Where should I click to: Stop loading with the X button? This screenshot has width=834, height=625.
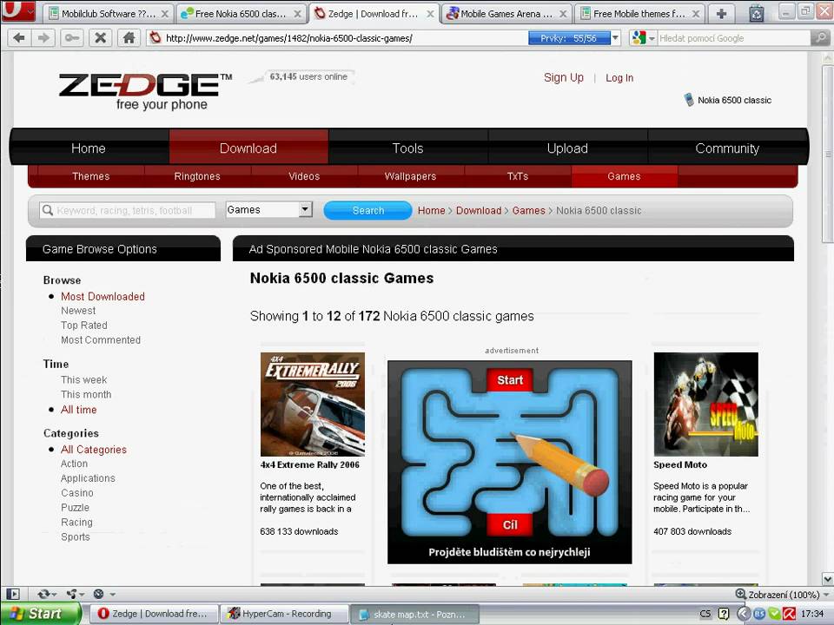click(x=100, y=37)
